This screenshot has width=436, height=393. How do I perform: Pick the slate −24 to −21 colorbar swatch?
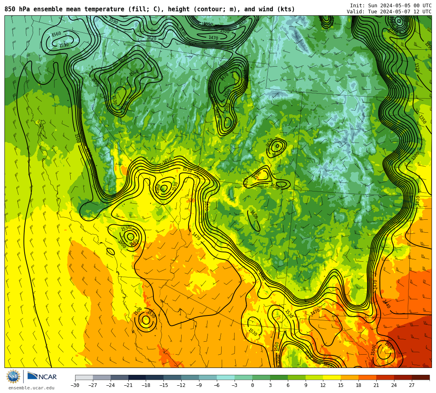click(119, 377)
